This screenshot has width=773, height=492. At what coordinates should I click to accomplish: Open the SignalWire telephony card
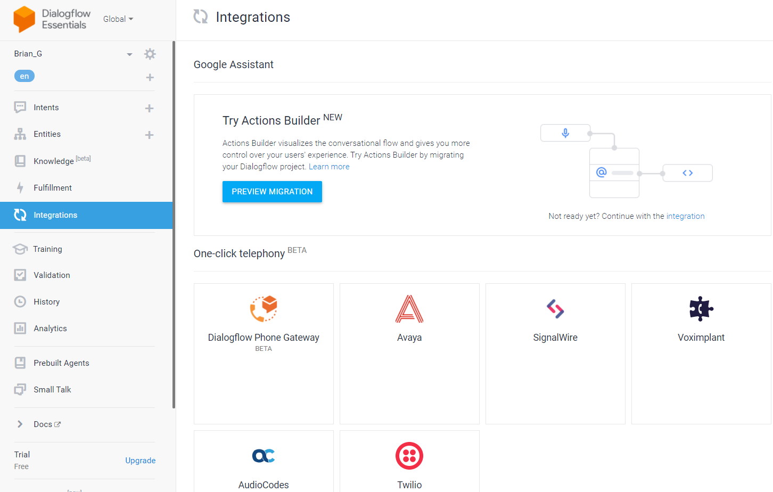coord(555,354)
